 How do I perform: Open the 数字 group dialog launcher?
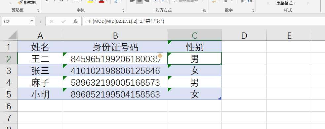[253, 11]
